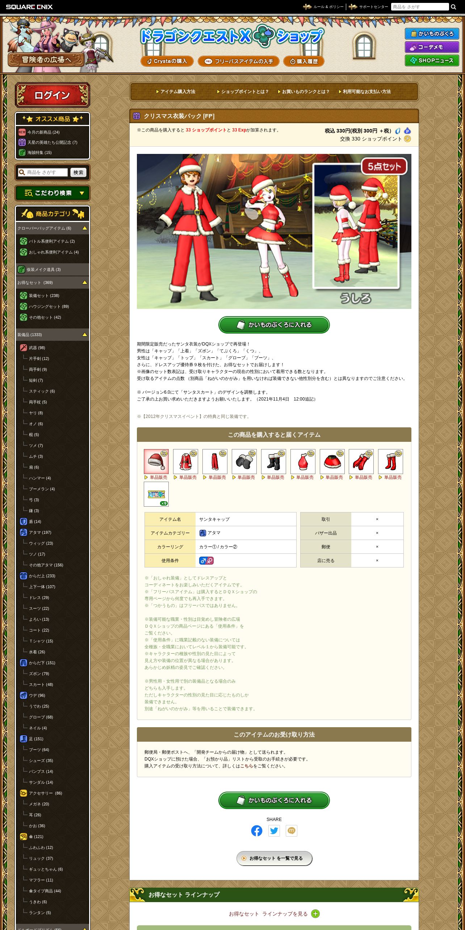Expand the こだわり検索 advanced search dropdown
Screen dimensions: 465x930
point(53,193)
